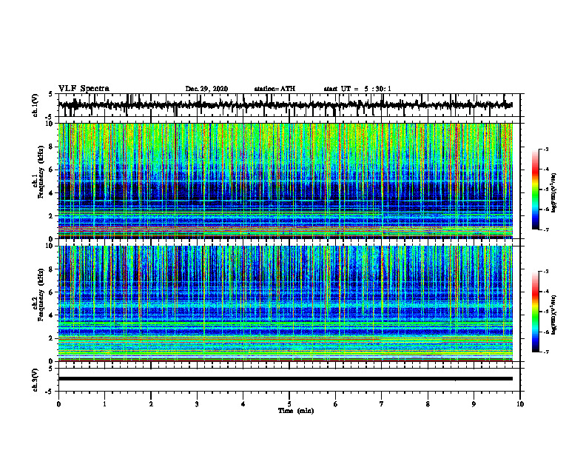Click the '1' tick on the time axis
This screenshot has width=586, height=453.
[105, 404]
